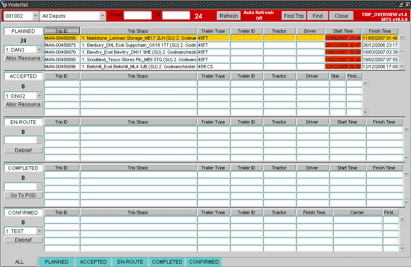The height and width of the screenshot is (267, 411).
Task: Click the Find button
Action: point(317,16)
